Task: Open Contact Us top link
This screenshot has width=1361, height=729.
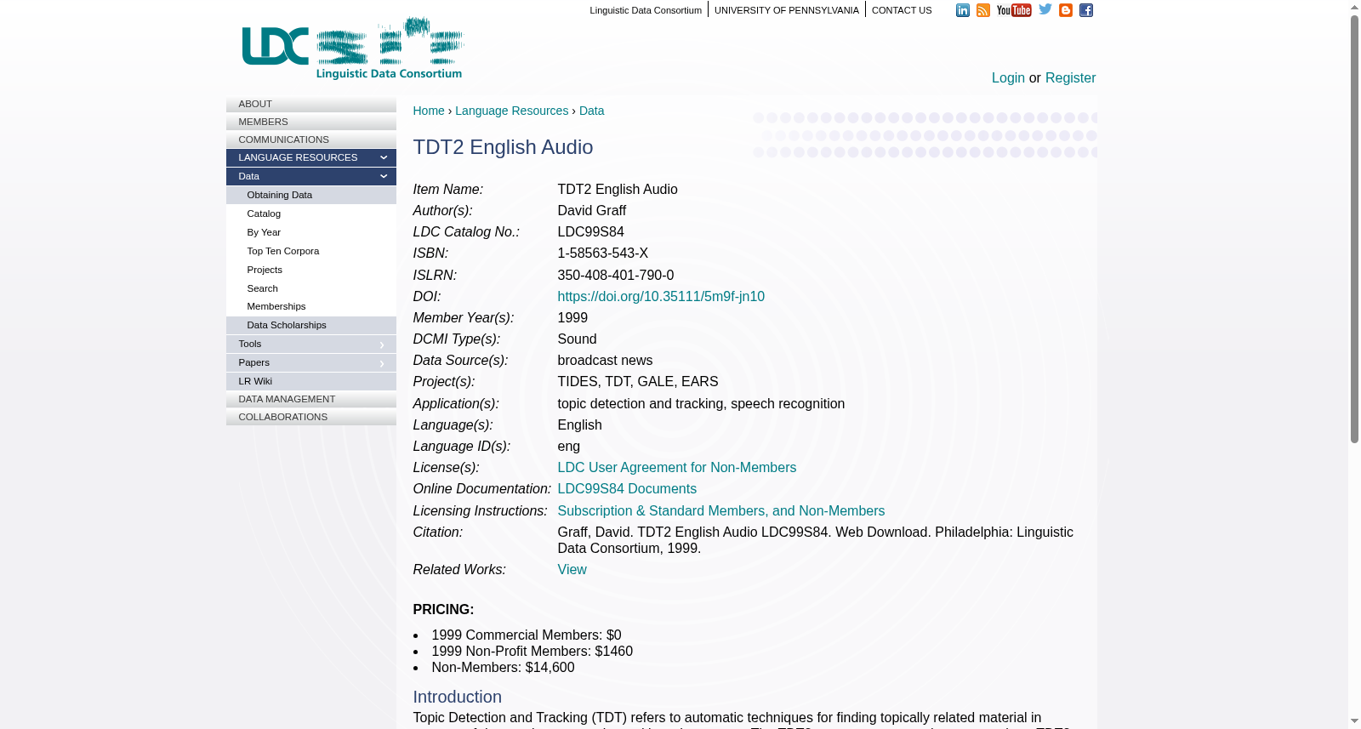Action: [902, 10]
